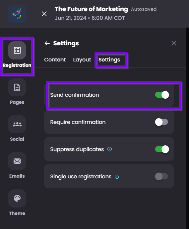Click The Future of Marketing title
This screenshot has width=189, height=229.
pyautogui.click(x=91, y=9)
